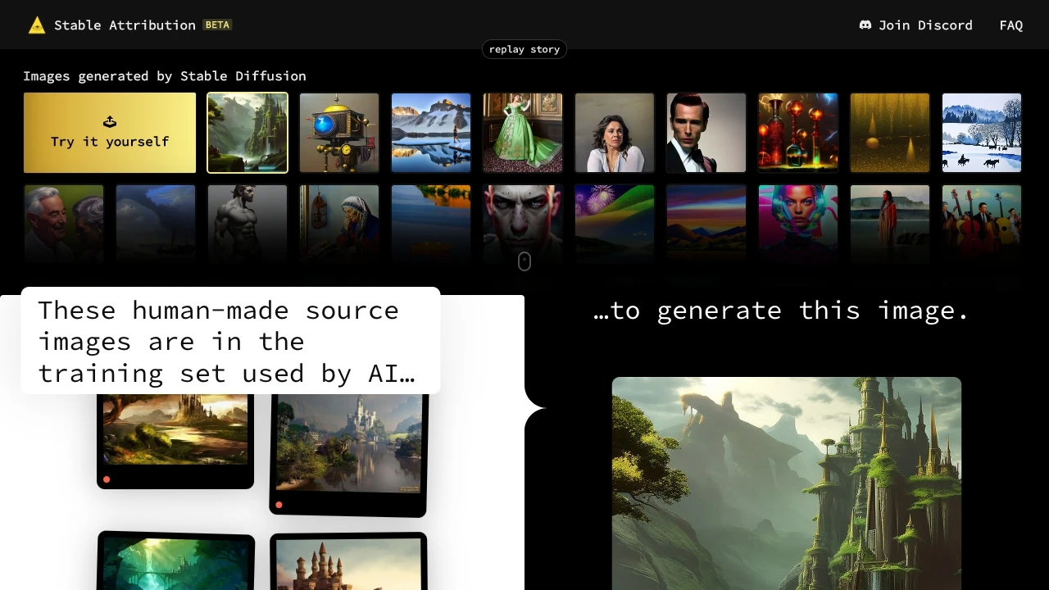Click the Discord logo icon in the header

(x=865, y=25)
